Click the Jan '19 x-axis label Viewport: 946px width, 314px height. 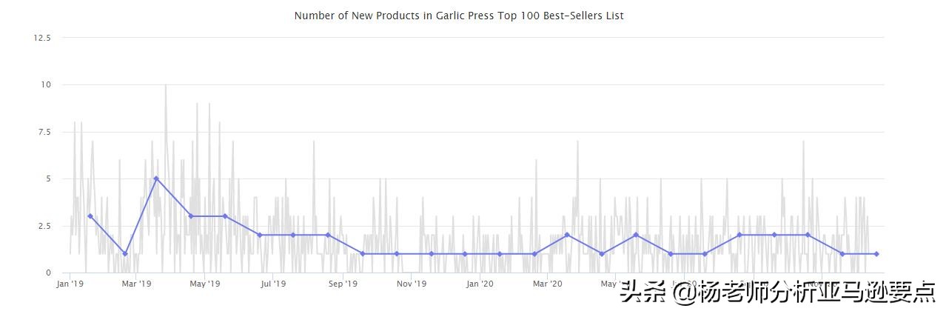click(x=70, y=283)
